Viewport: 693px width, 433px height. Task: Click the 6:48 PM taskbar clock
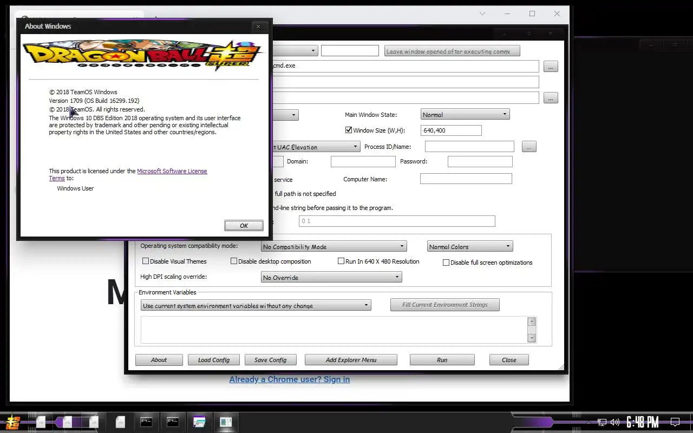pyautogui.click(x=642, y=422)
